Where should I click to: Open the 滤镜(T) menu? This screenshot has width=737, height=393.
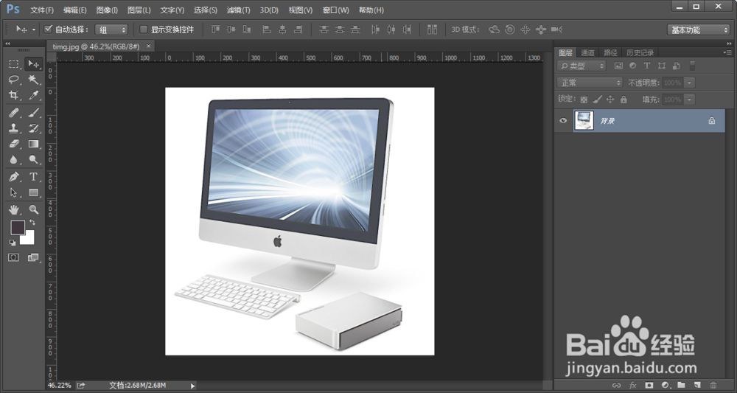(x=238, y=10)
